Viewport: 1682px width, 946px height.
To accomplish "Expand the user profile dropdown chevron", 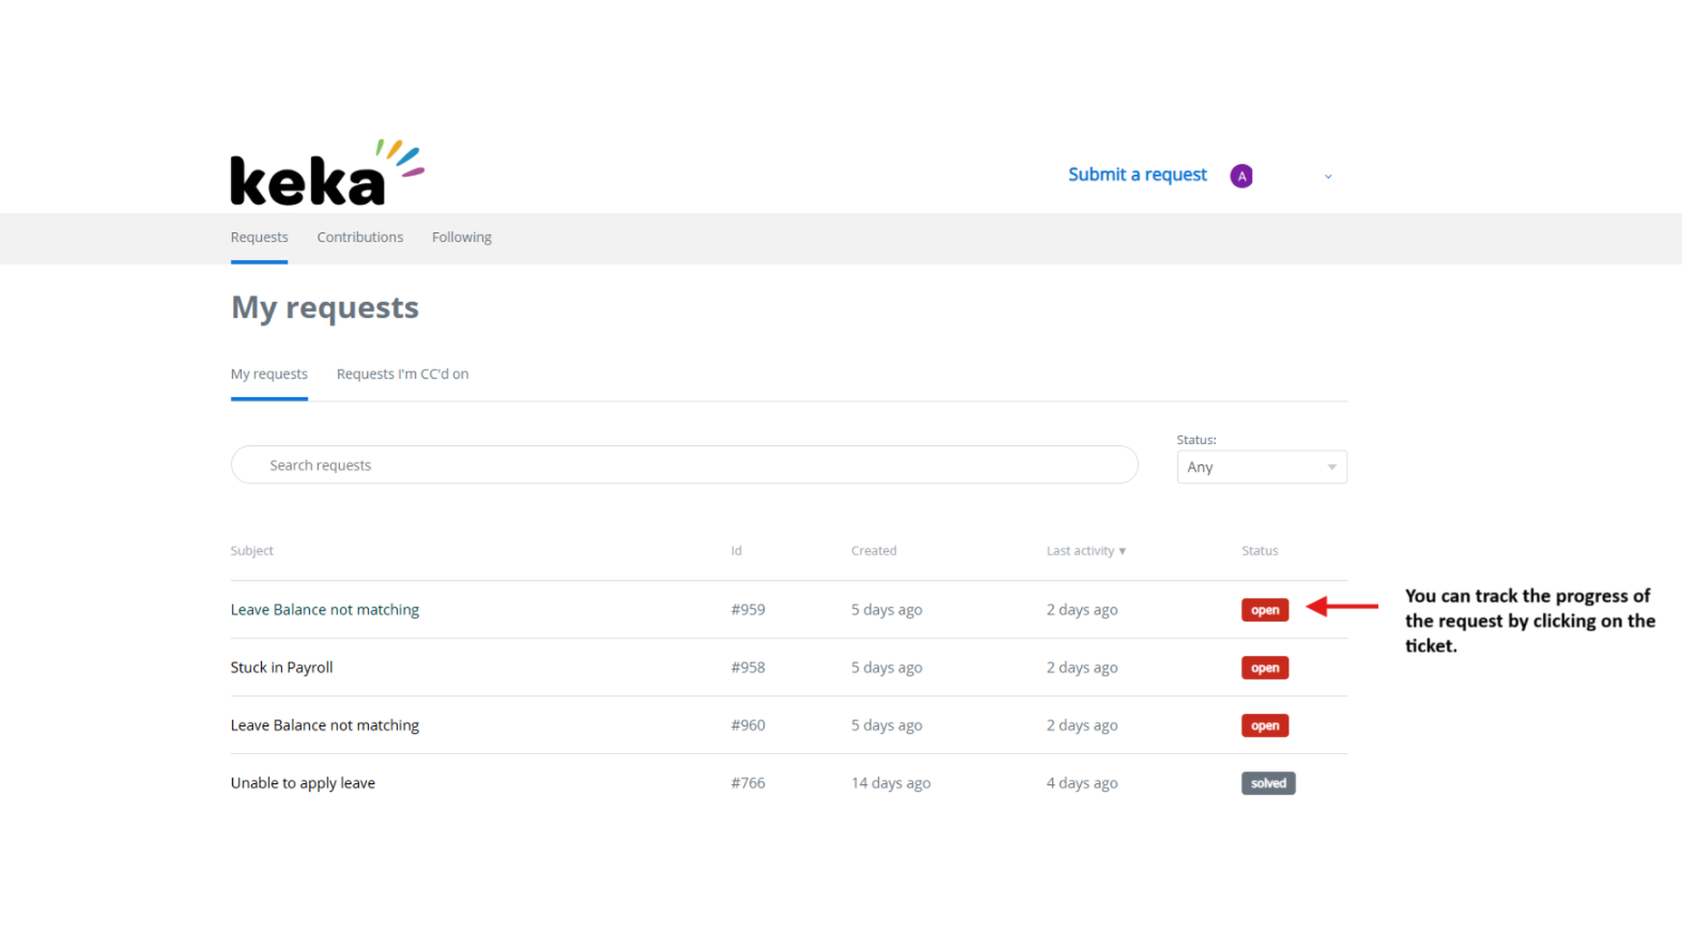I will (1328, 177).
